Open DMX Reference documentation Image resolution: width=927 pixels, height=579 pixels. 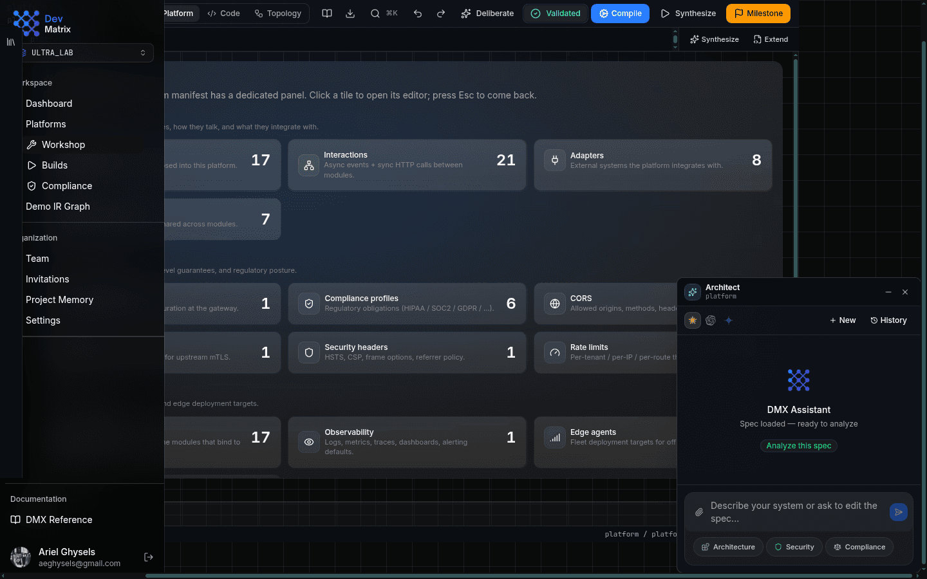click(51, 520)
